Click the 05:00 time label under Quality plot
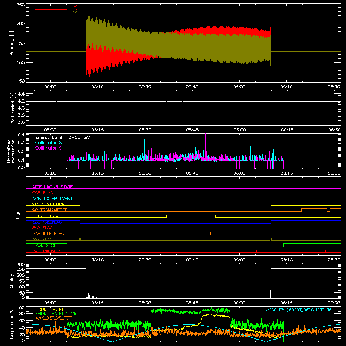 50,303
